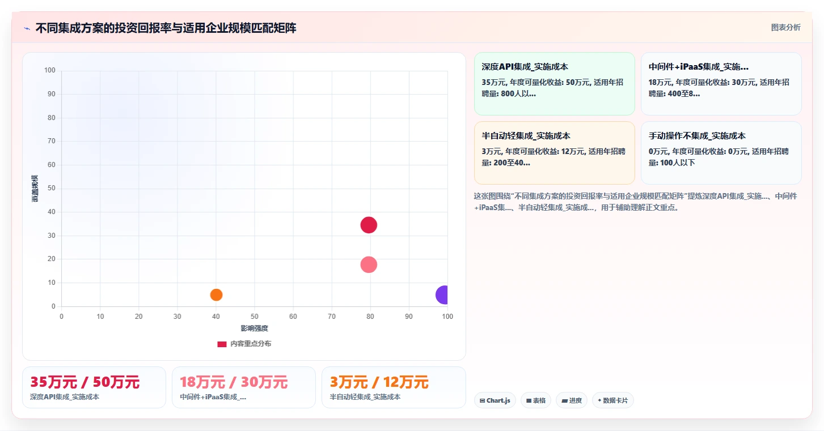Open the 半自动轻集成_实施成本 orange card

[x=554, y=153]
